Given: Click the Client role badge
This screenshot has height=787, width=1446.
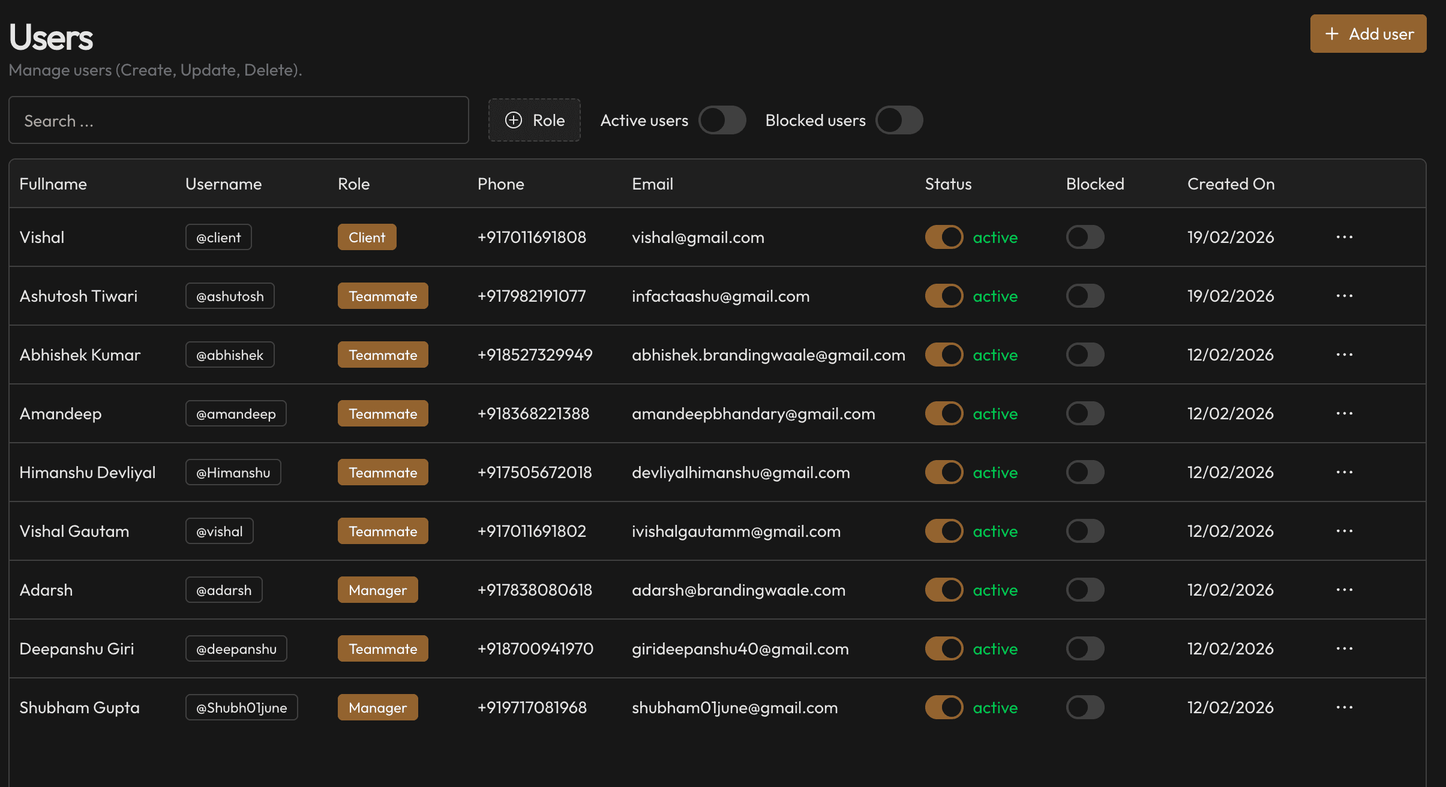Looking at the screenshot, I should 367,237.
